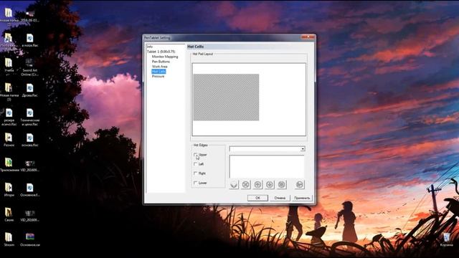The image size is (459, 258).
Task: Select the Технические и цена.flac file
Action: 29,117
